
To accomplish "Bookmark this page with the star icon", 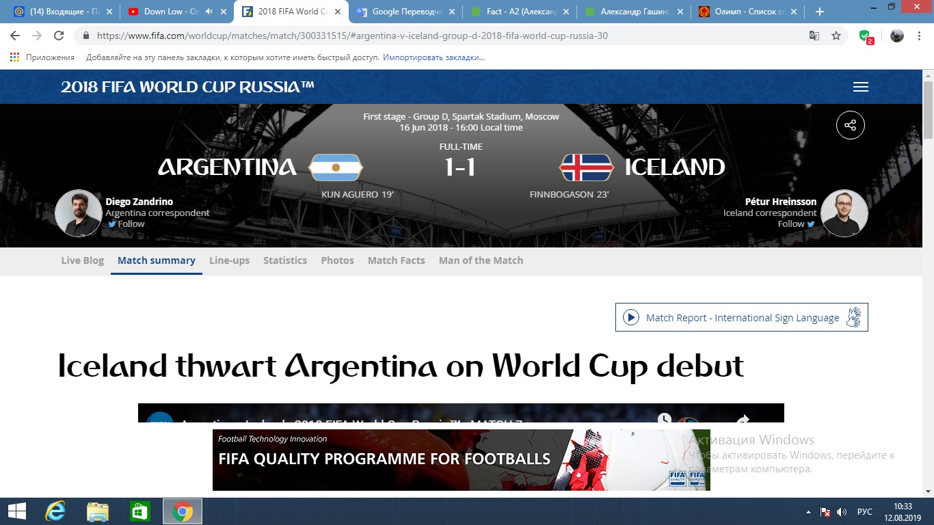I will [836, 36].
